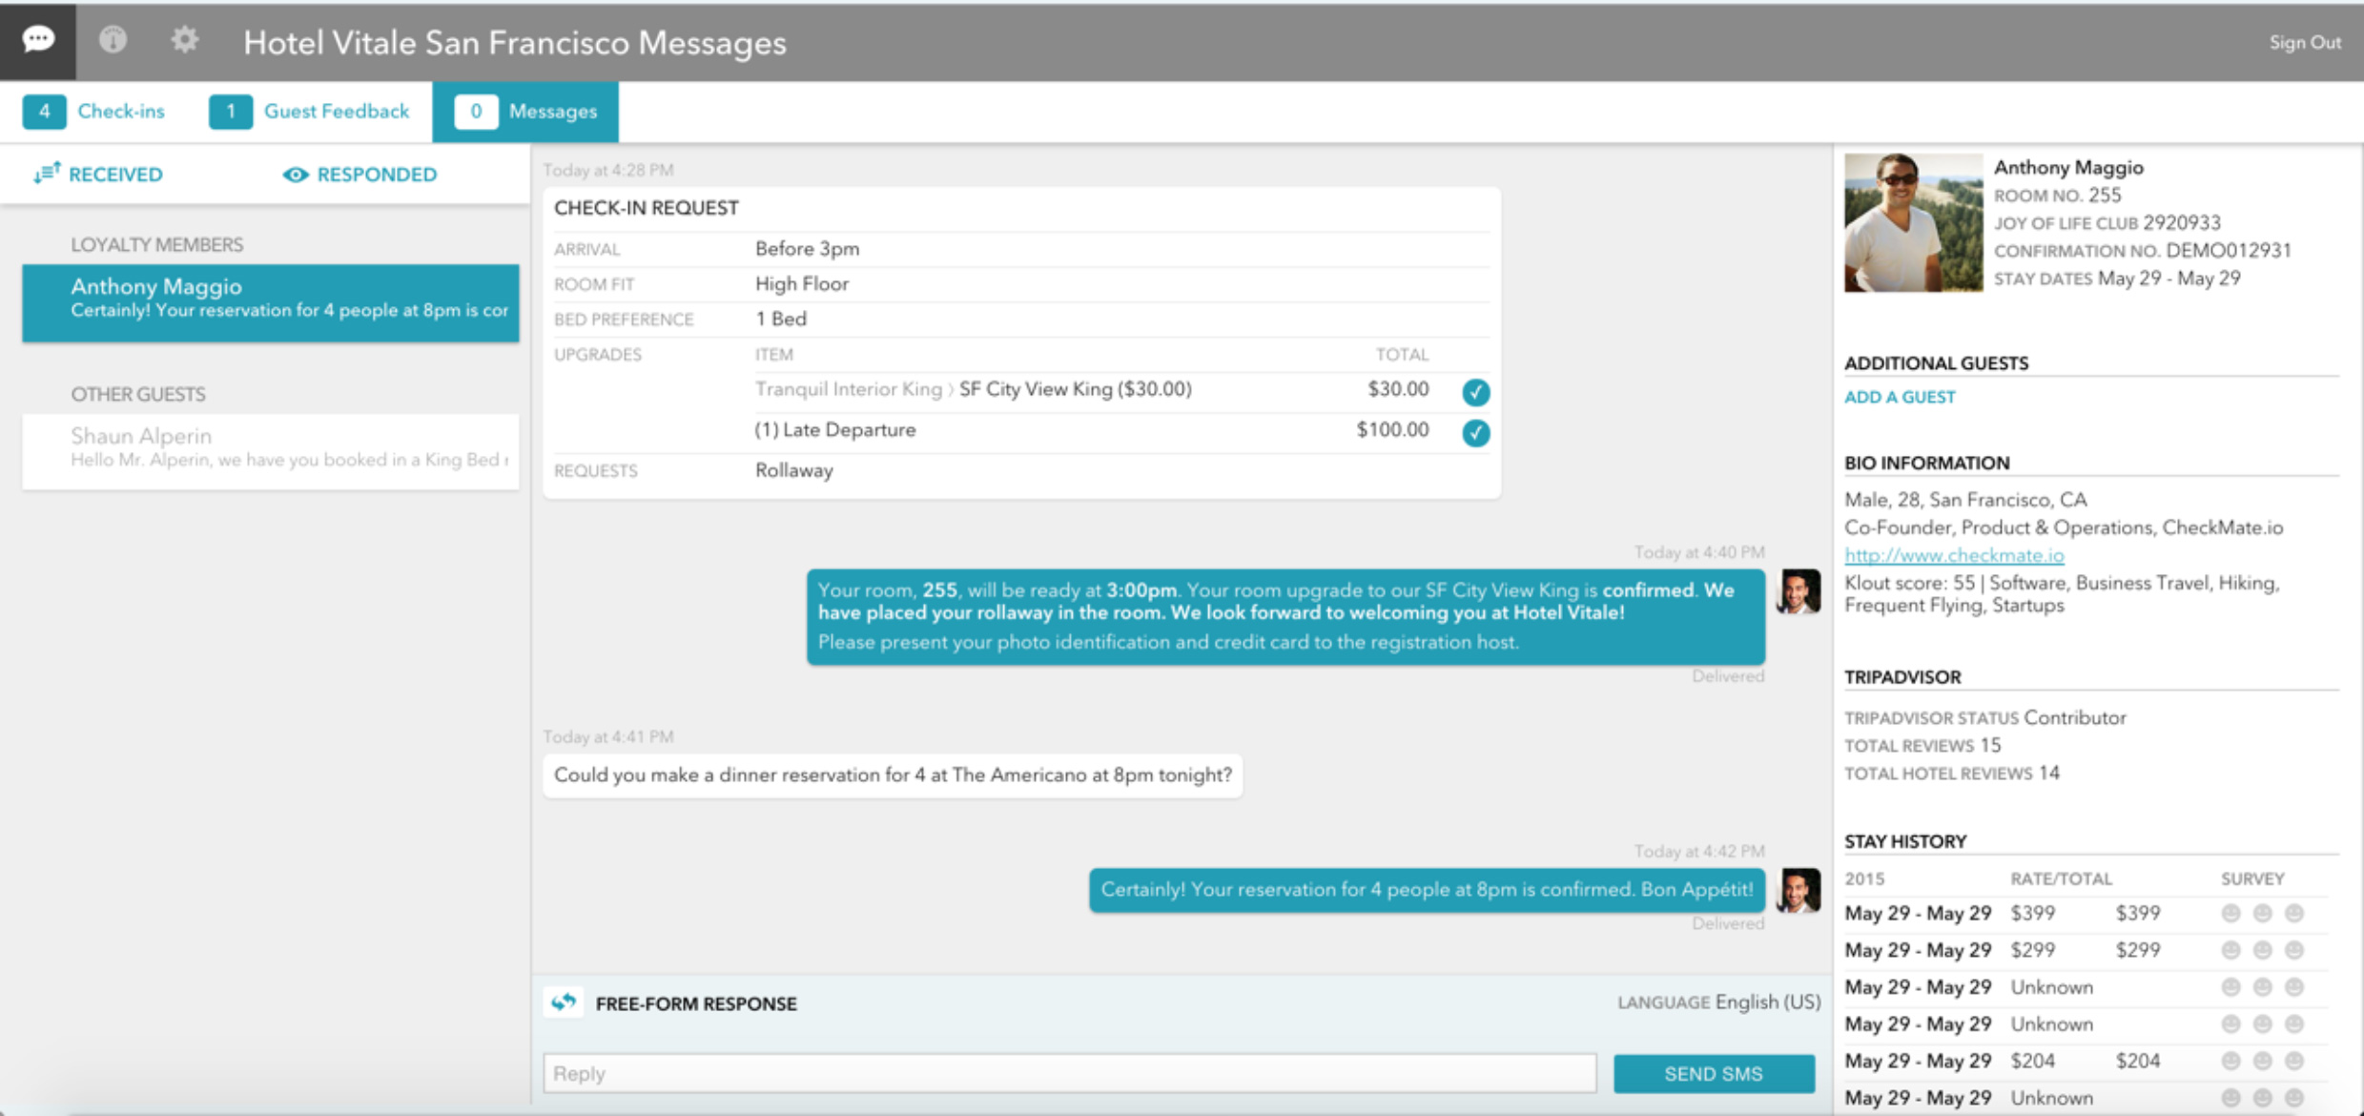Click the chat bubble messages icon
This screenshot has height=1116, width=2364.
point(38,40)
